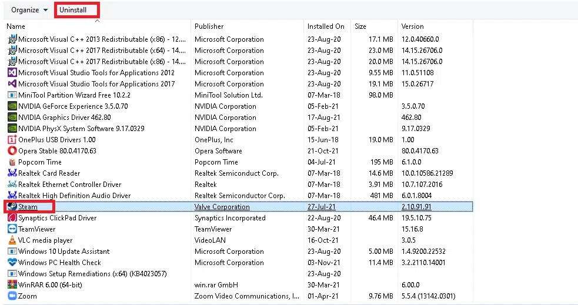Click the Popcorn Time icon
The height and width of the screenshot is (305, 578).
[x=12, y=162]
